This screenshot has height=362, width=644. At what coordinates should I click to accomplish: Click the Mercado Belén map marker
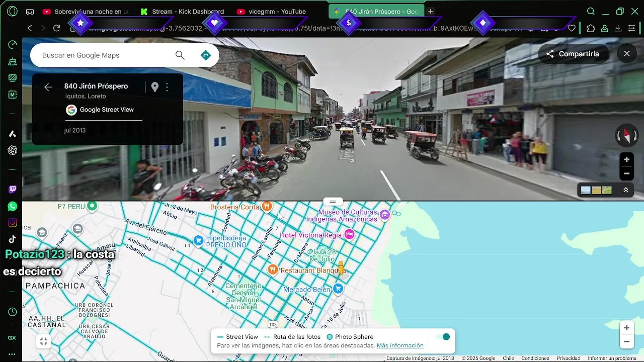[x=338, y=289]
